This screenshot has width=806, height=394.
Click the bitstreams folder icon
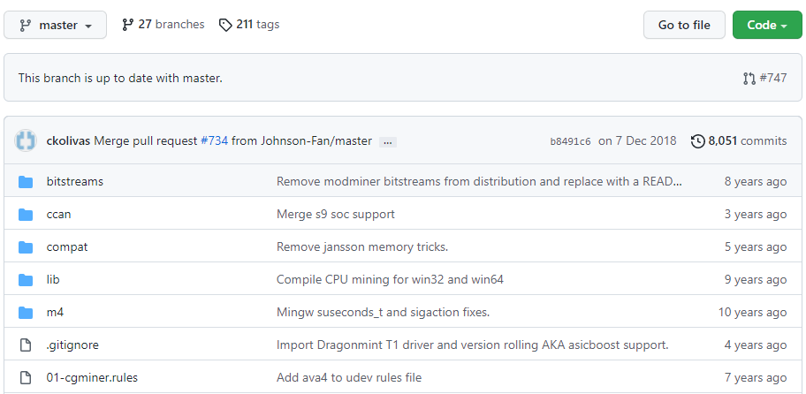[x=26, y=182]
